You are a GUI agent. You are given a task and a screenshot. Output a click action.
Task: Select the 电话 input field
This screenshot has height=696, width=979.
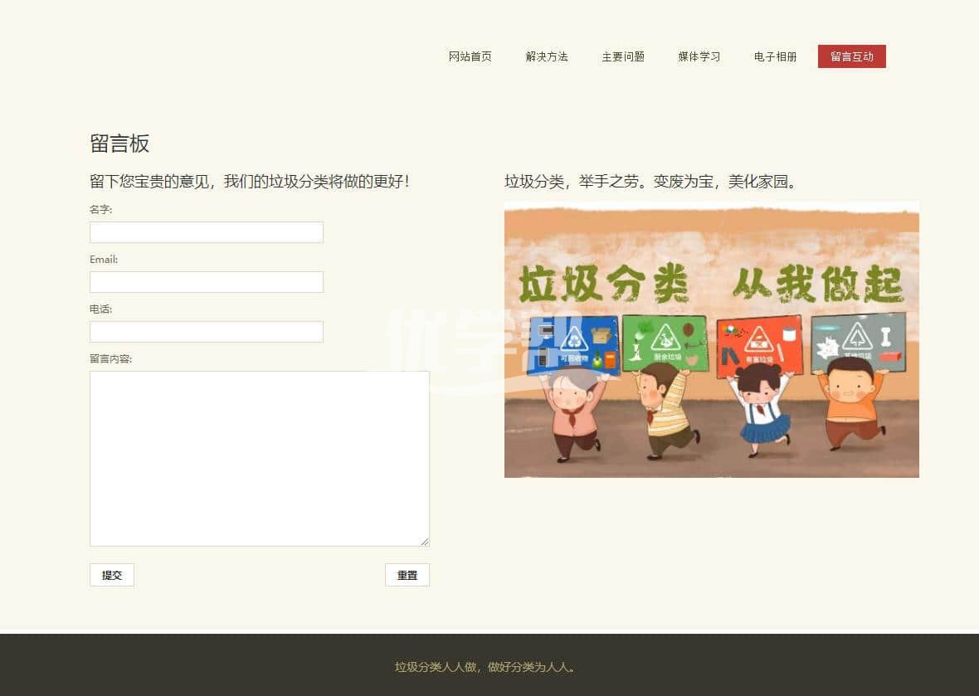click(206, 332)
